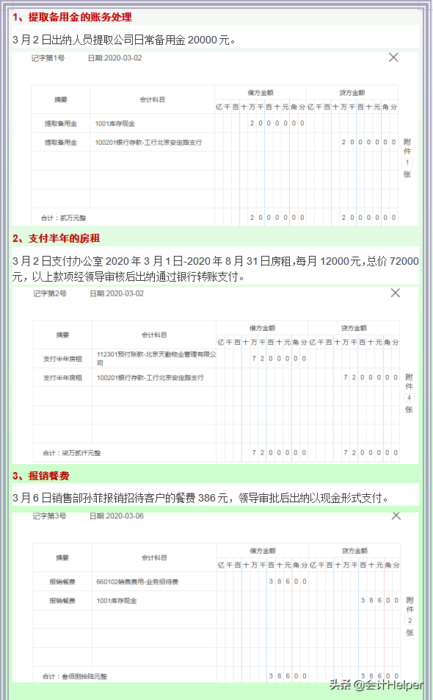Click 会计科目 column header in voucher 记字第2号
The width and height of the screenshot is (433, 700).
coord(154,335)
